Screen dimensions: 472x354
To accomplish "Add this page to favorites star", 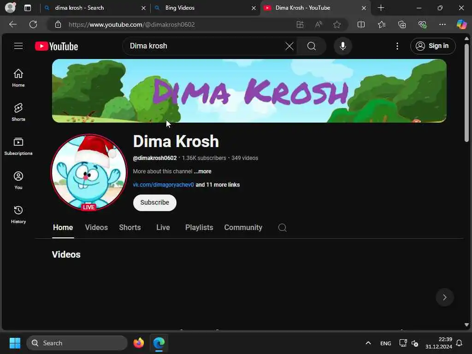I will pyautogui.click(x=337, y=24).
